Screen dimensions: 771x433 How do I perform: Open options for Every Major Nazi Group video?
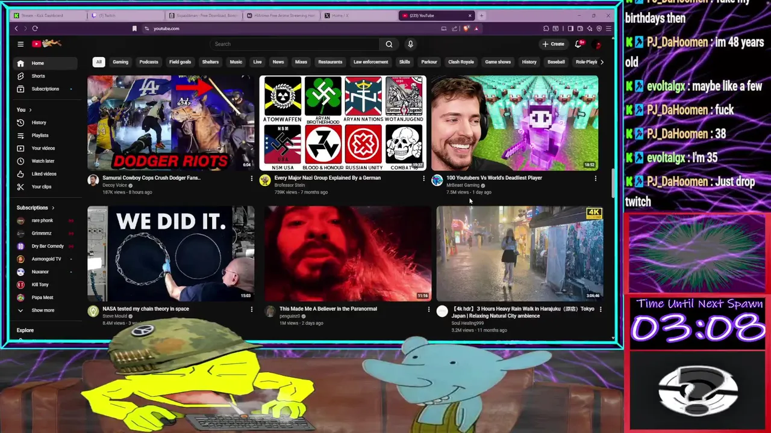pyautogui.click(x=423, y=178)
